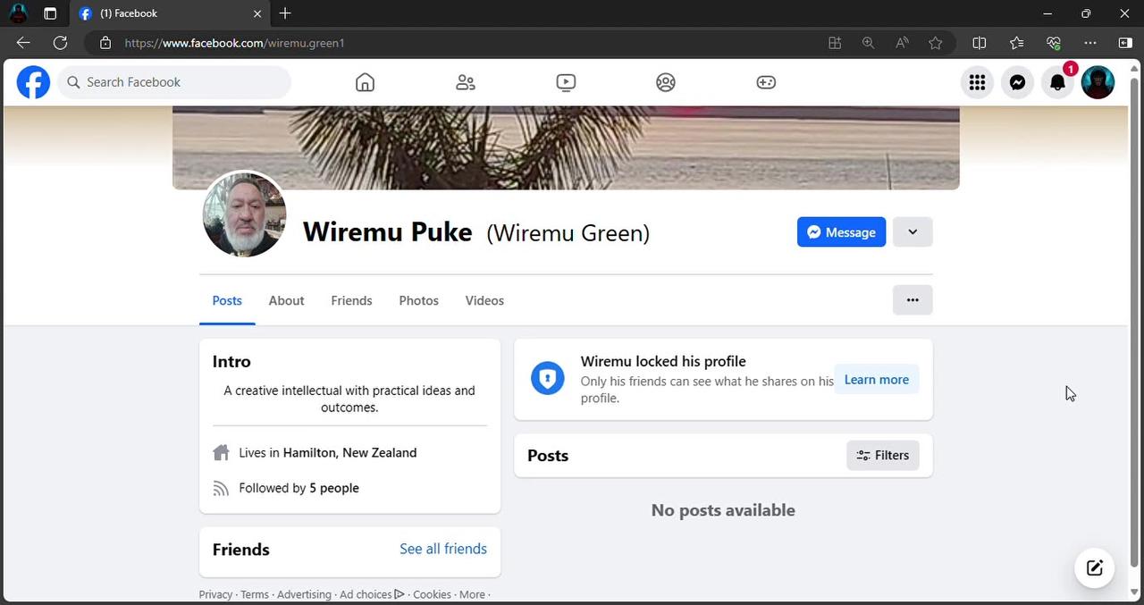Click the Message button
The width and height of the screenshot is (1144, 605).
[x=840, y=231]
